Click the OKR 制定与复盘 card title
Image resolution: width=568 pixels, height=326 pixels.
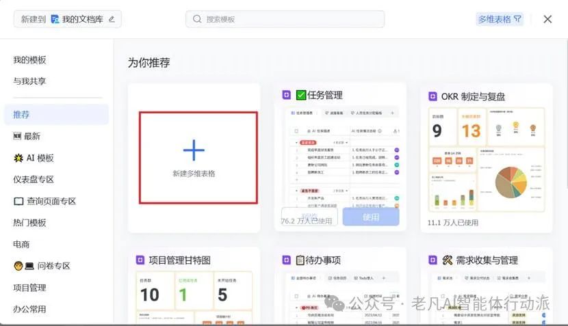click(473, 96)
